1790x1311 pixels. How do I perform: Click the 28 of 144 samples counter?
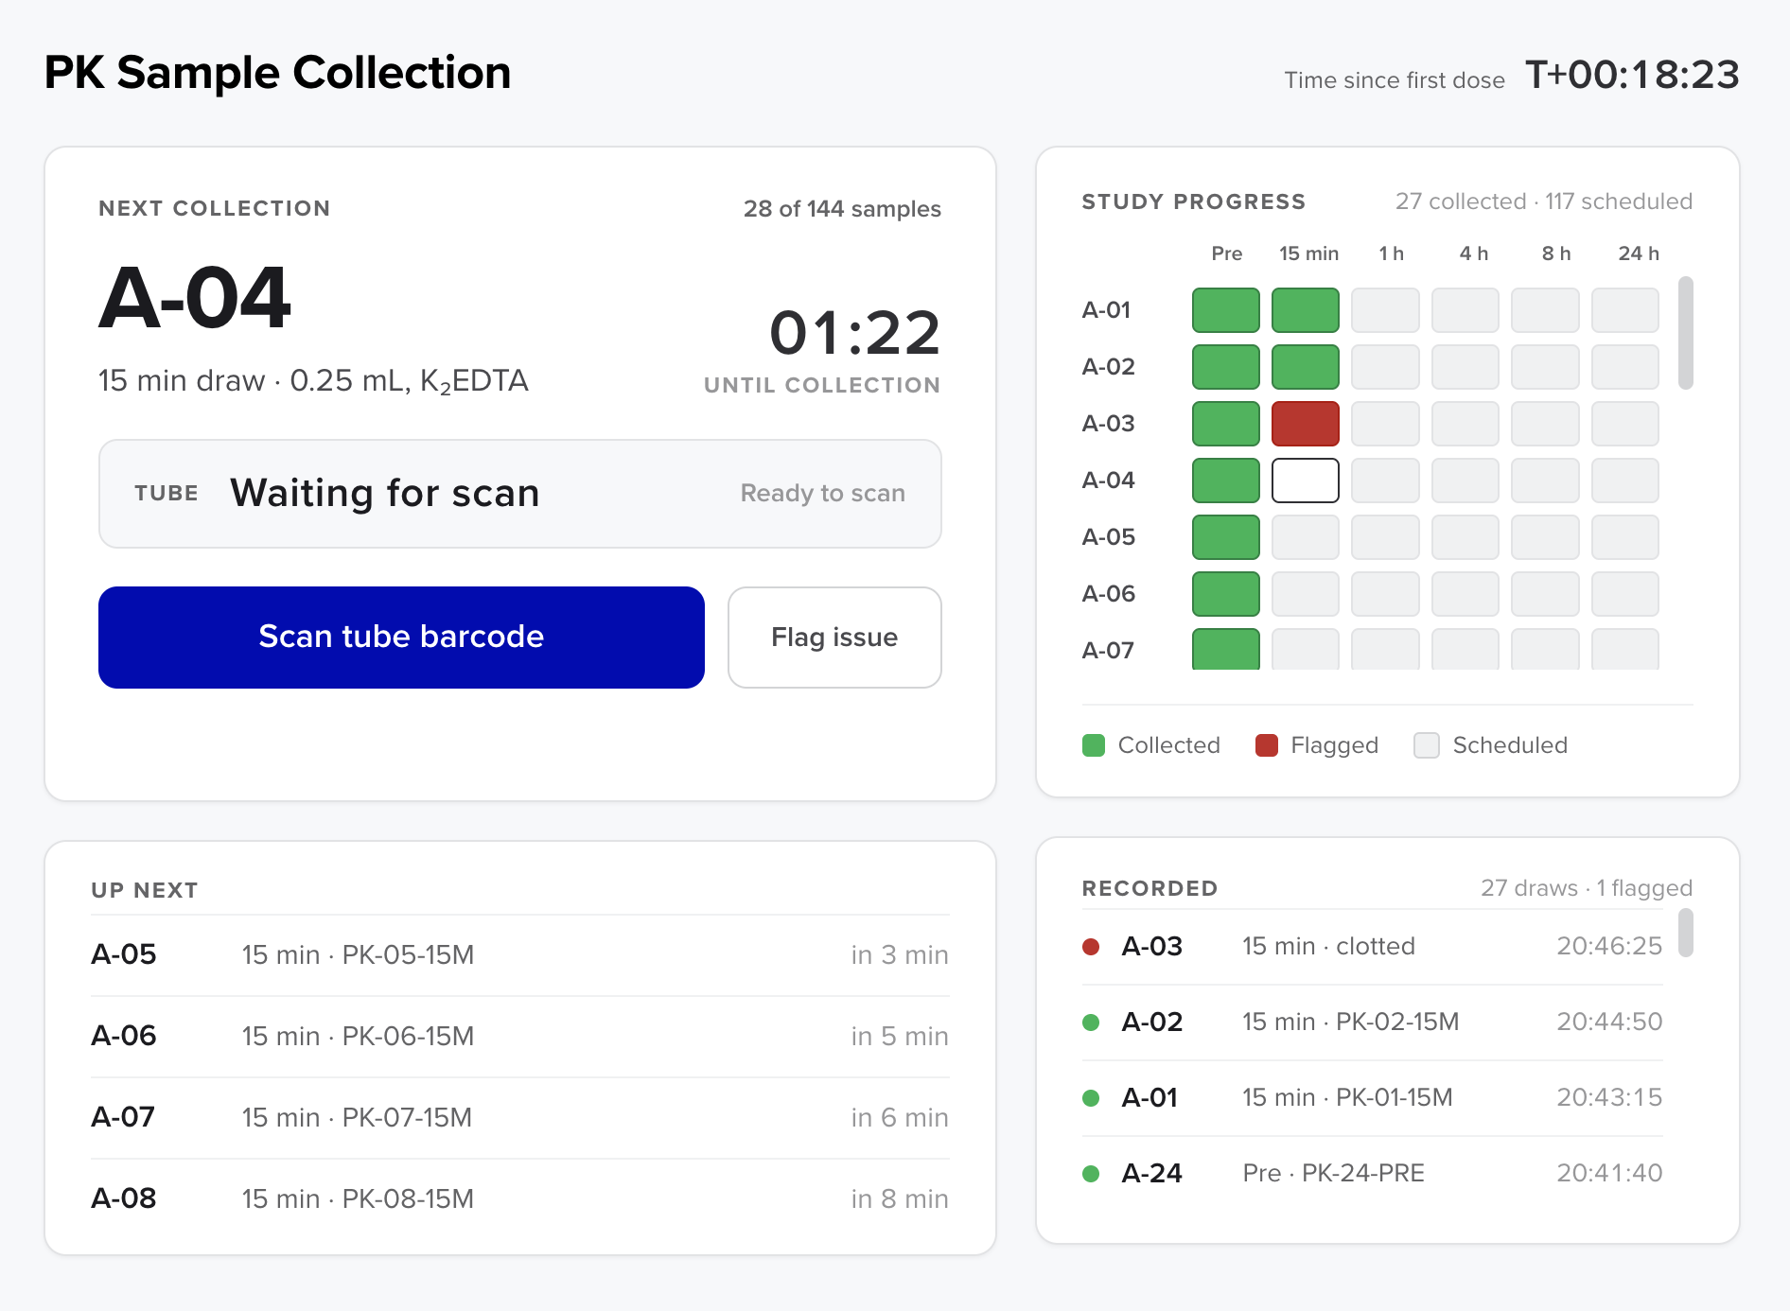pyautogui.click(x=842, y=209)
